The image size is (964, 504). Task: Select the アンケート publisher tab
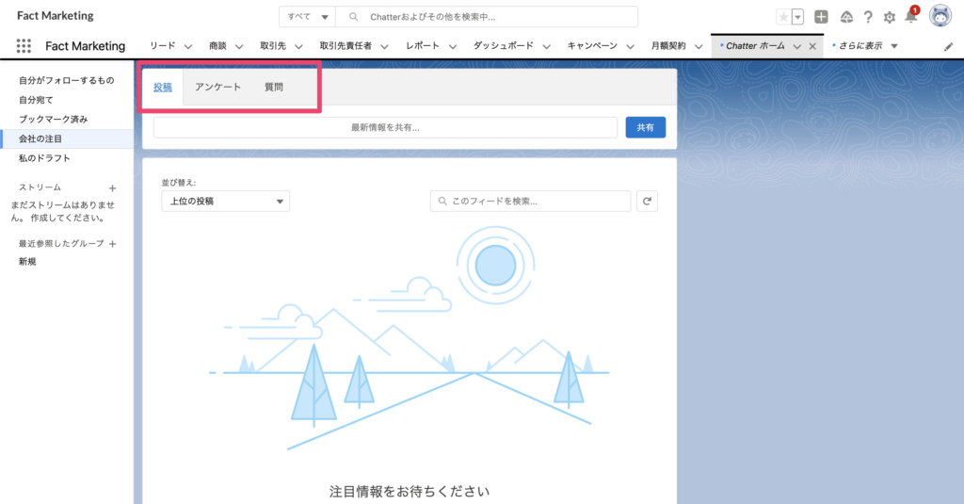(x=217, y=87)
